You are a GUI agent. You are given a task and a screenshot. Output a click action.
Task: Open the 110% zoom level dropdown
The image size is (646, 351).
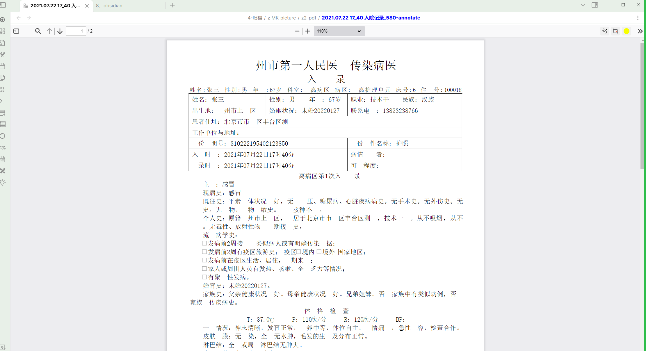click(x=339, y=31)
